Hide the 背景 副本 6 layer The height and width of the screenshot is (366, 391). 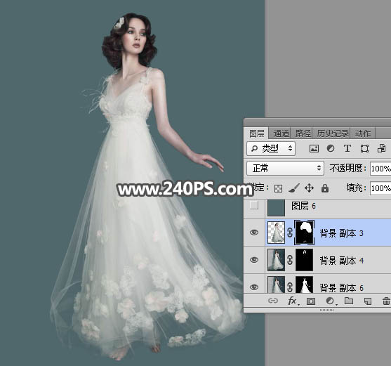(254, 287)
